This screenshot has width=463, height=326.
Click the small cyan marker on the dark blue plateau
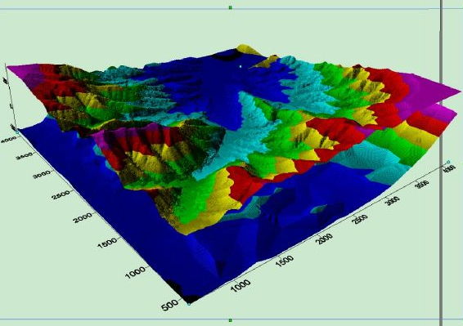pos(240,67)
